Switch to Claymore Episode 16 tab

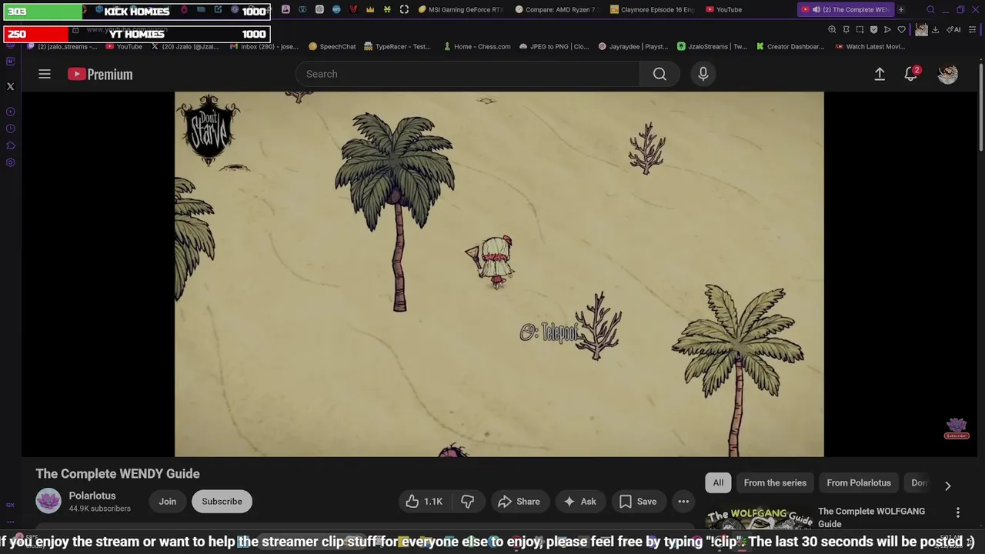[652, 10]
